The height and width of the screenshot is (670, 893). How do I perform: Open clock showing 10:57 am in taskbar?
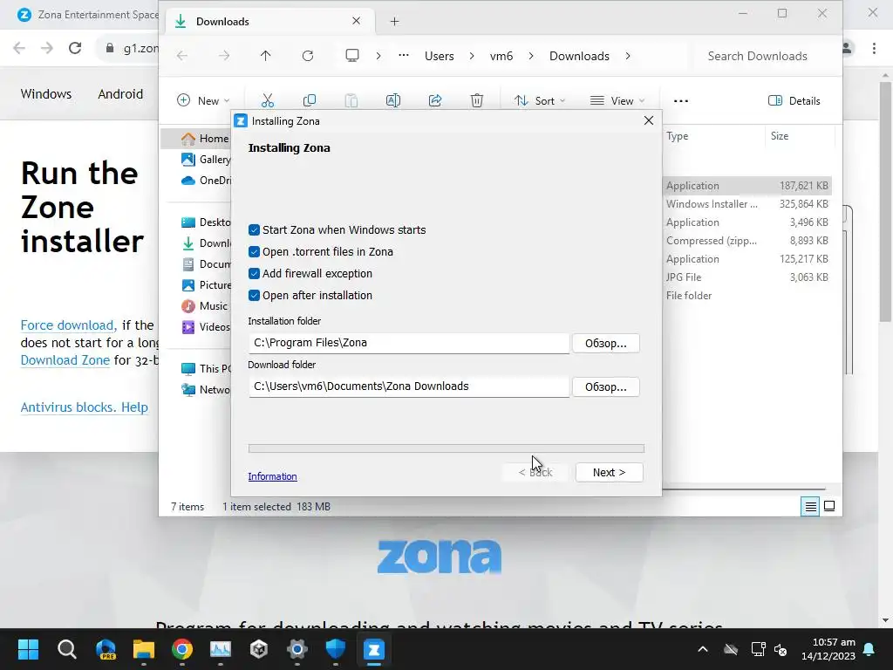[x=828, y=649]
